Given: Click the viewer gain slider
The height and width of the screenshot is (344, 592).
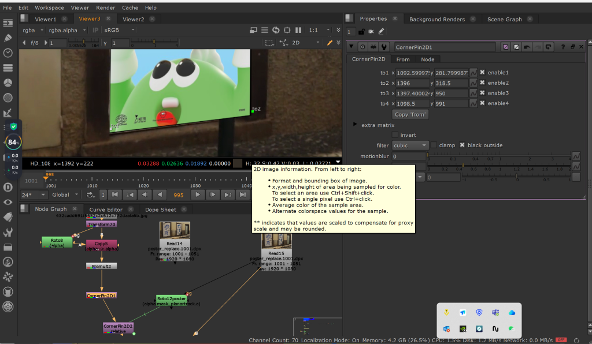Looking at the screenshot, I should click(x=83, y=42).
